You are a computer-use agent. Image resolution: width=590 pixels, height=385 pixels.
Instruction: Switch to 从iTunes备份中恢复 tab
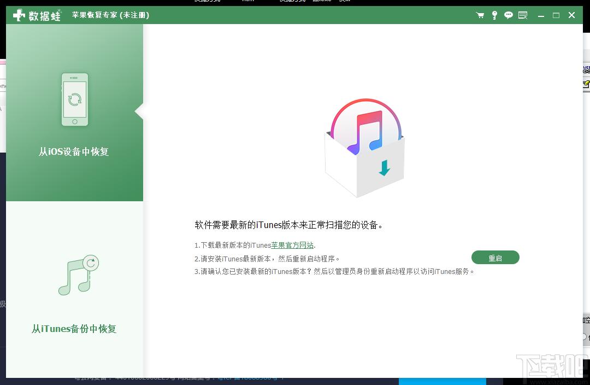[74, 289]
